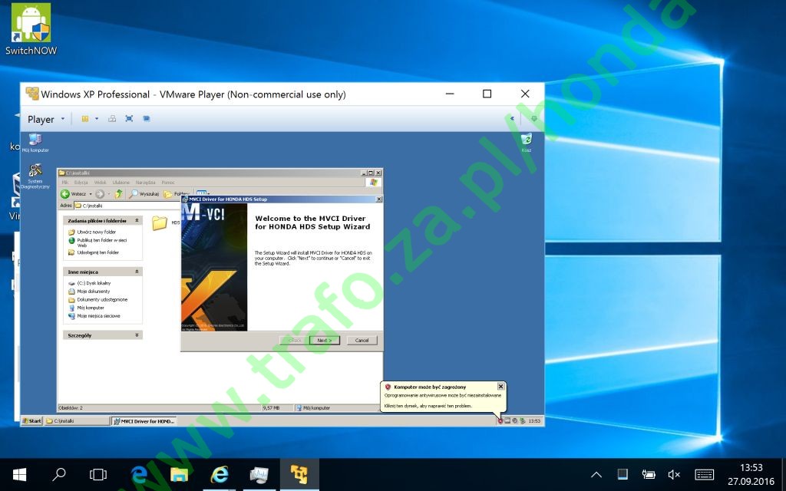Switch to 'MVCI Driver for HOND...' XP taskbar button
Screen dimensions: 786x491
click(144, 421)
